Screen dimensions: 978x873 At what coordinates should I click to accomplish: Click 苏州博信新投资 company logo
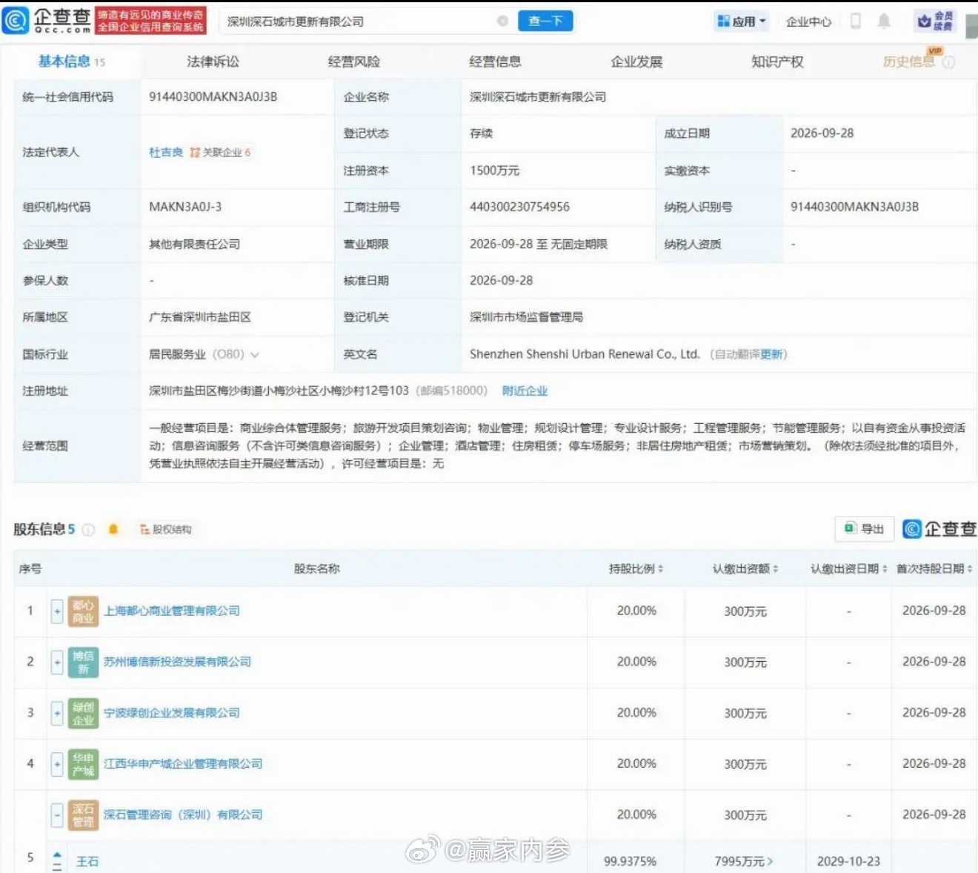(x=83, y=663)
